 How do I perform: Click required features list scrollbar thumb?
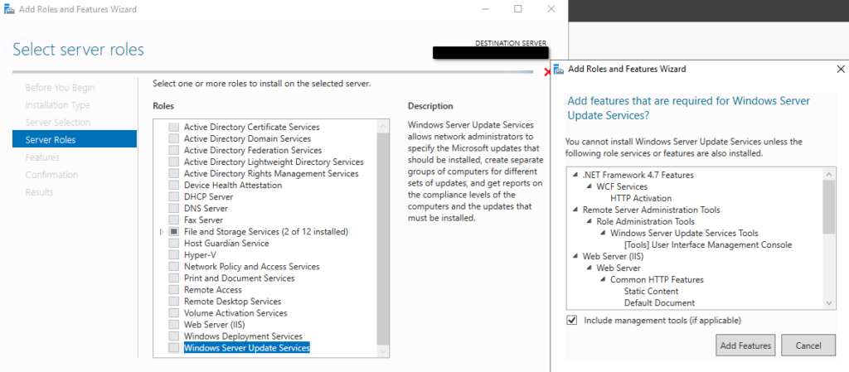tap(828, 207)
